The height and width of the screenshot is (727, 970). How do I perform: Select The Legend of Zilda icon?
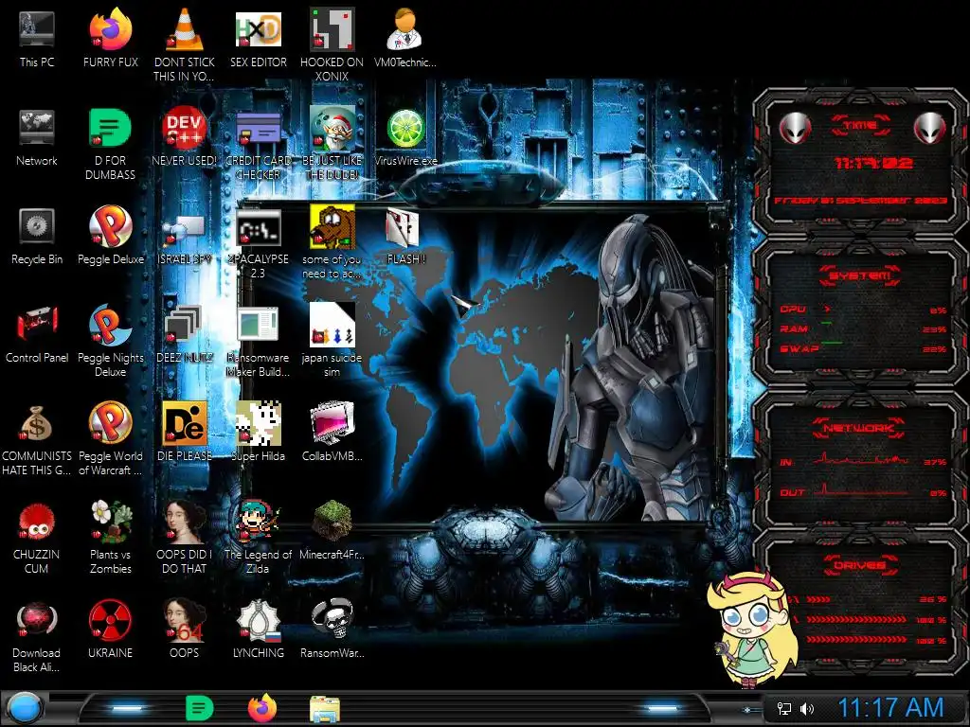click(258, 538)
